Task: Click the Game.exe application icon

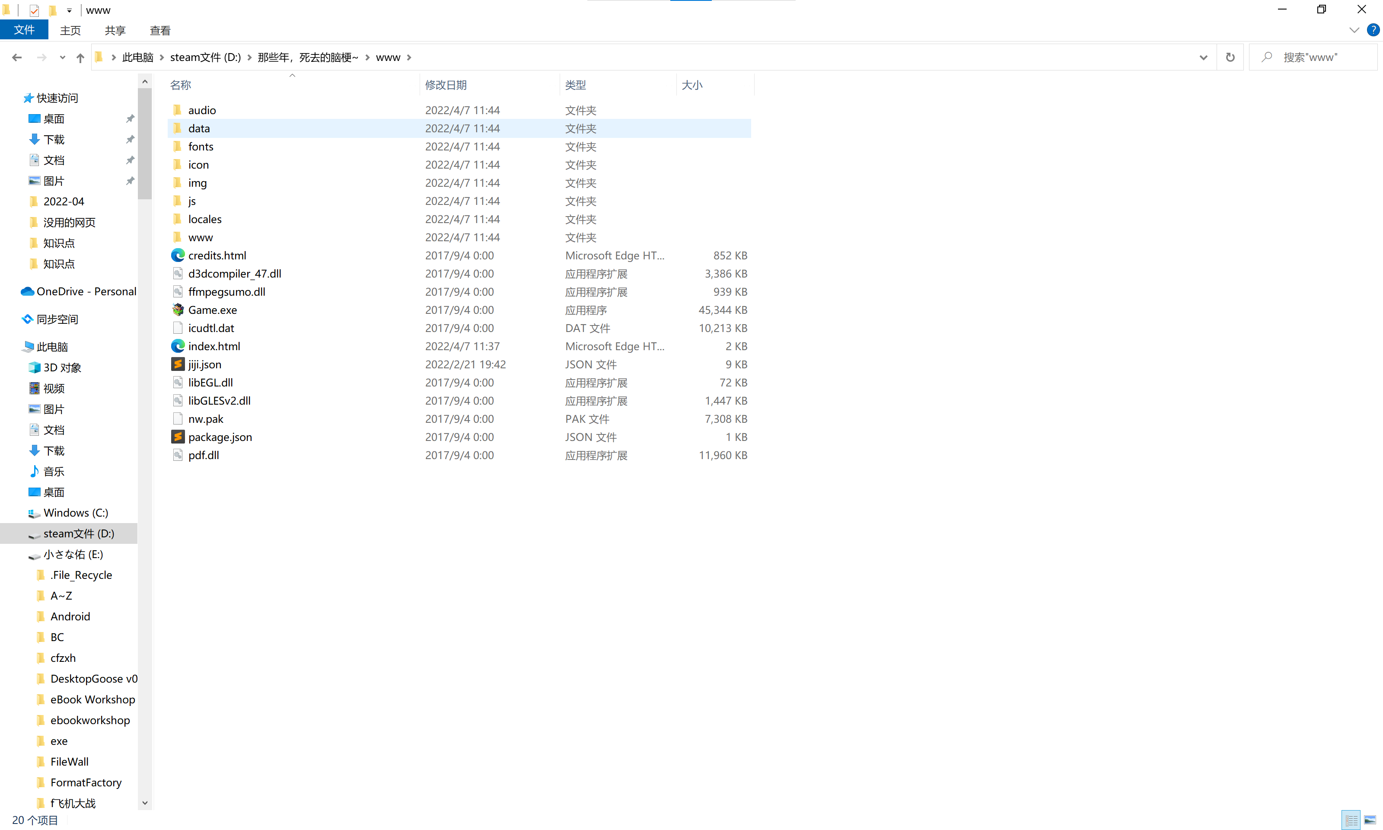Action: tap(178, 310)
